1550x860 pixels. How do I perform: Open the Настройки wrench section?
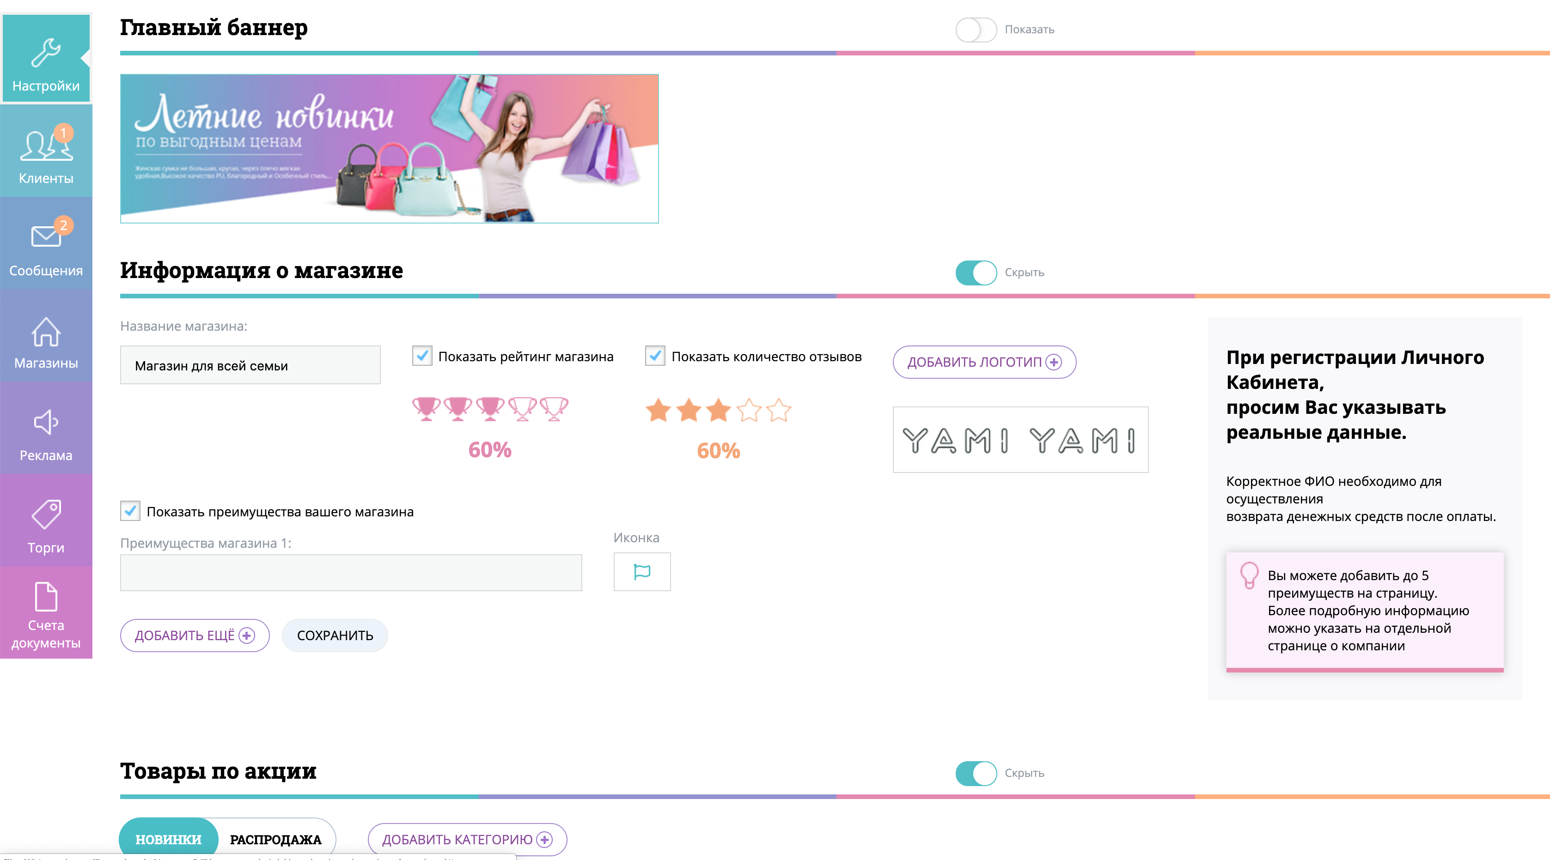coord(46,58)
